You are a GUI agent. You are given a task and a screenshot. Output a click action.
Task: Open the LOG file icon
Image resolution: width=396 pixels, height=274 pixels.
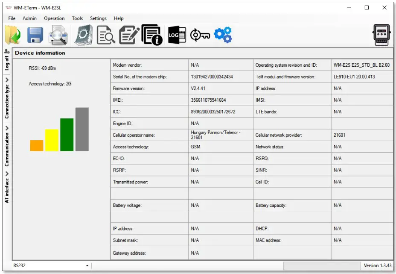pyautogui.click(x=177, y=35)
